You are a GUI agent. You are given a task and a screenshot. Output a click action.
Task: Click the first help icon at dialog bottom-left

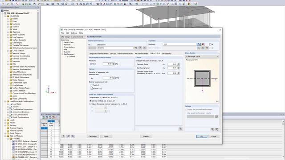63,136
